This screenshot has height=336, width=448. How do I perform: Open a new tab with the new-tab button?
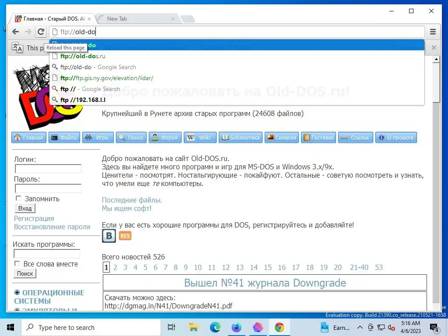[x=188, y=19]
